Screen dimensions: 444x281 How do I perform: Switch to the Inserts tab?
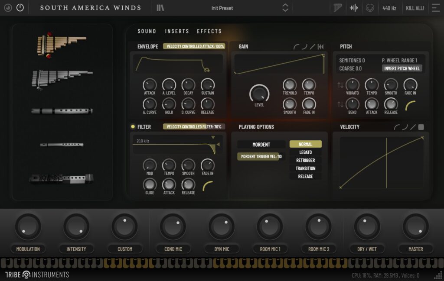point(177,31)
